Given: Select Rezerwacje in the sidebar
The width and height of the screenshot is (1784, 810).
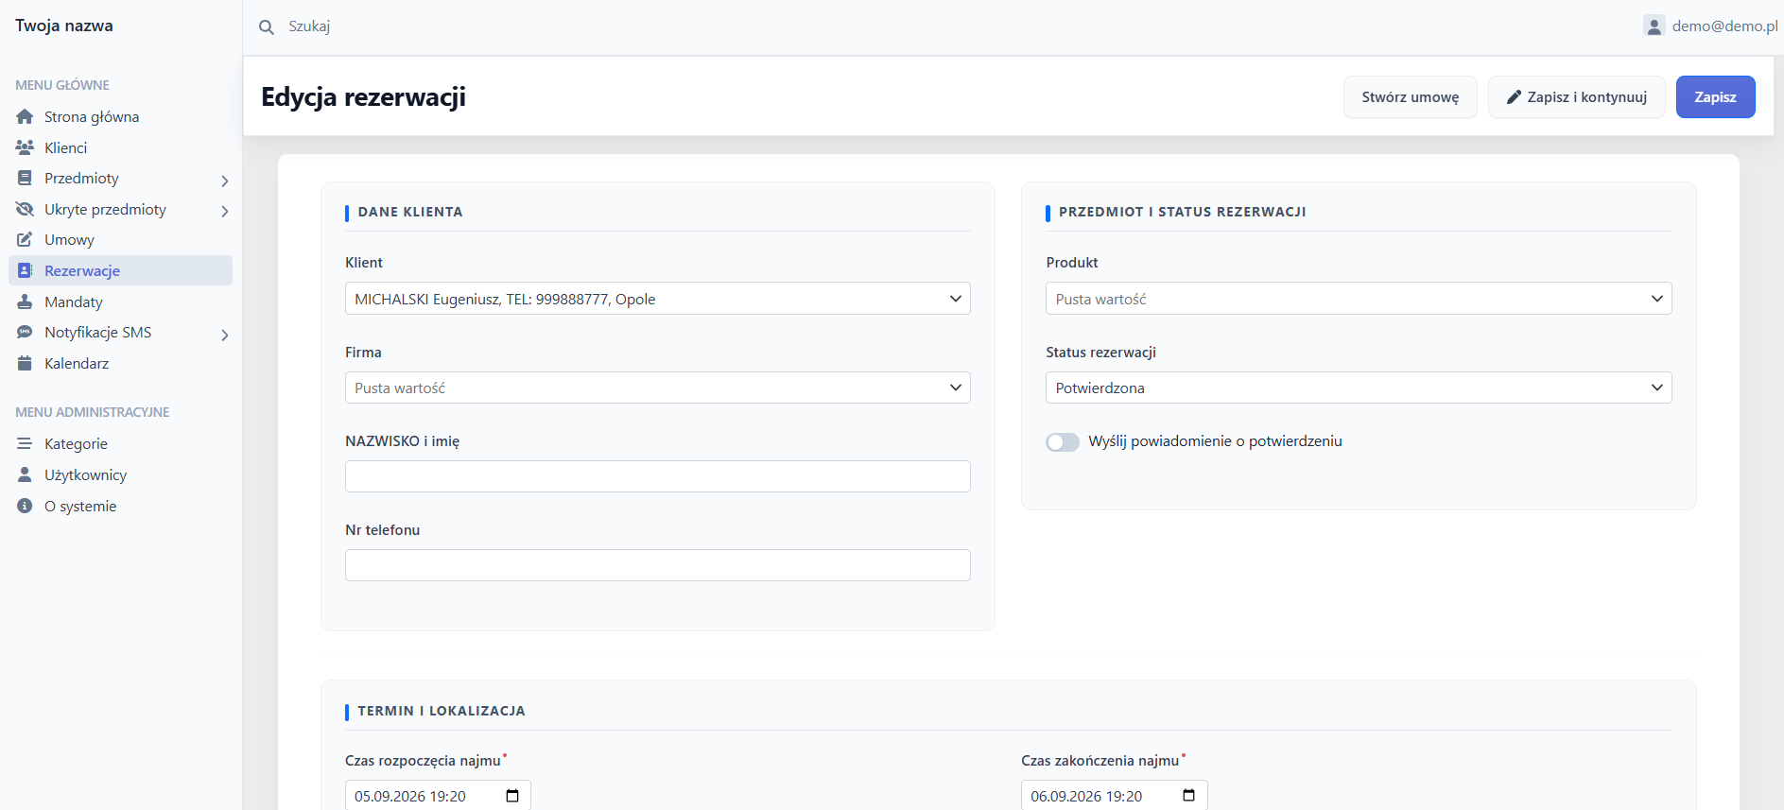Looking at the screenshot, I should click(120, 270).
